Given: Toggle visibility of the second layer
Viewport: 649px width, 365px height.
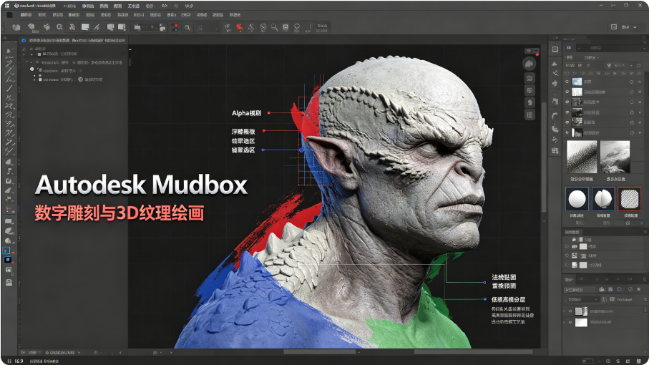Looking at the screenshot, I should coord(567,92).
